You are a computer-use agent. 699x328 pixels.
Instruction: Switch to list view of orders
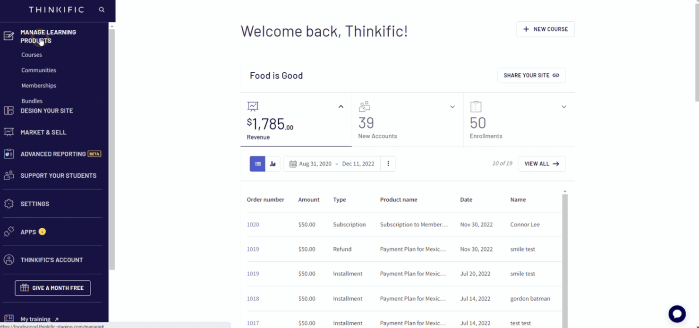[x=257, y=164]
